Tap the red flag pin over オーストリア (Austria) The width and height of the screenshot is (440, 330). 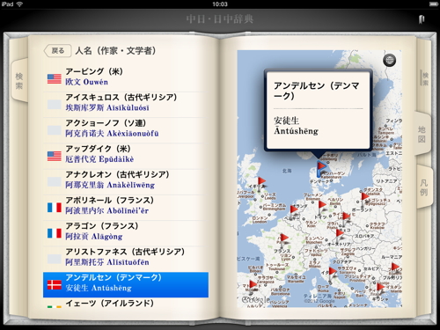point(339,236)
